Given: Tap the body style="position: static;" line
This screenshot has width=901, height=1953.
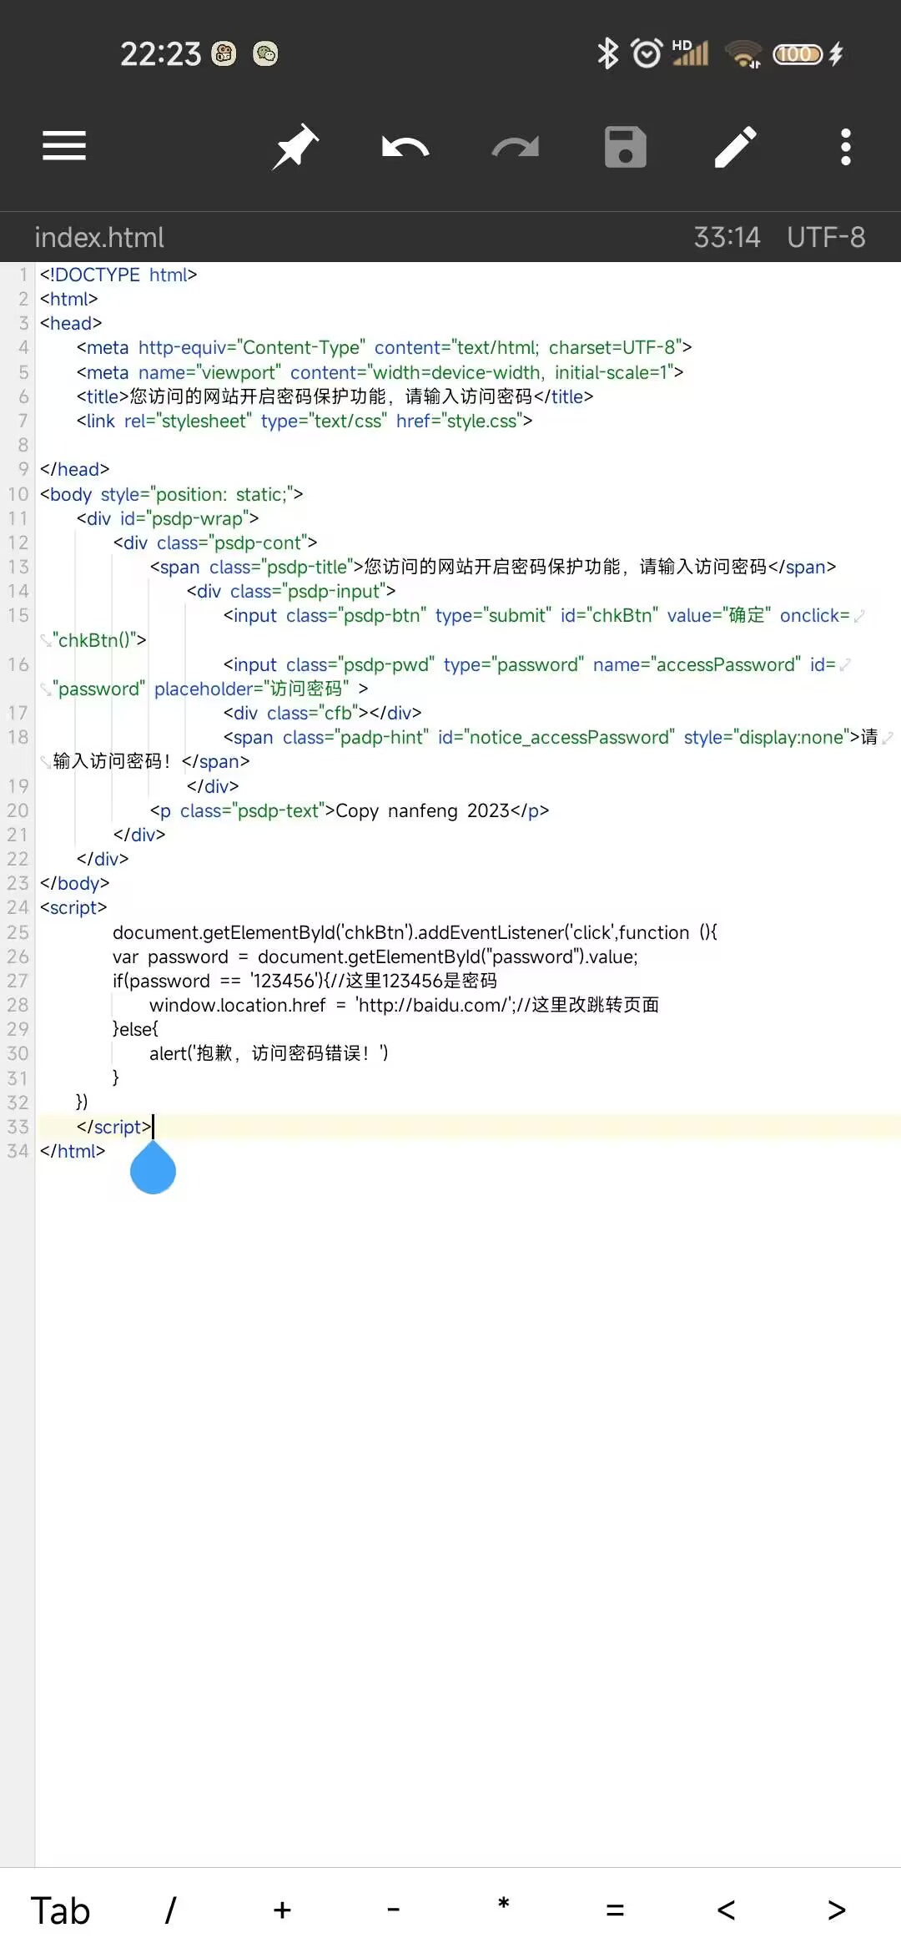Looking at the screenshot, I should tap(171, 494).
